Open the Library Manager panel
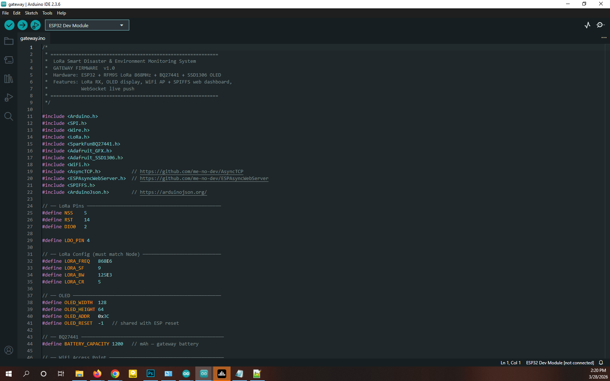 coord(9,79)
